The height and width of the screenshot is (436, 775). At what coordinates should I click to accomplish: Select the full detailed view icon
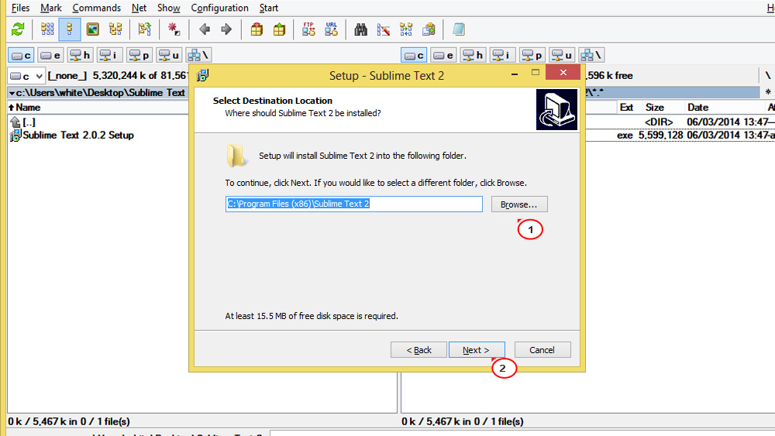point(70,29)
